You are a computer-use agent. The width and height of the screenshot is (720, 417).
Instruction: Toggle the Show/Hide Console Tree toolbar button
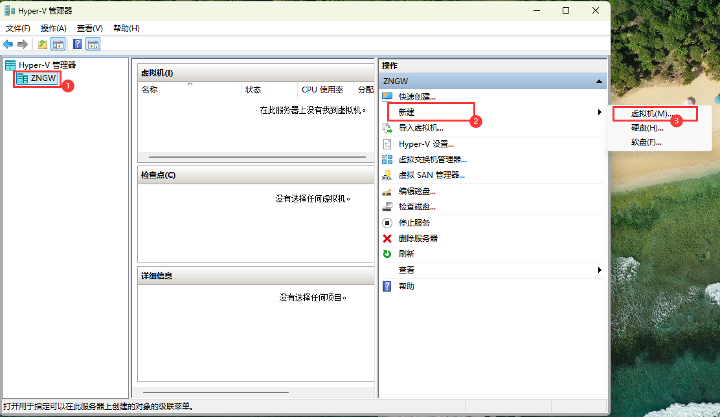pos(58,44)
